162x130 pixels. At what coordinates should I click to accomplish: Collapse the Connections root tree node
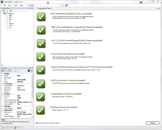[2, 13]
